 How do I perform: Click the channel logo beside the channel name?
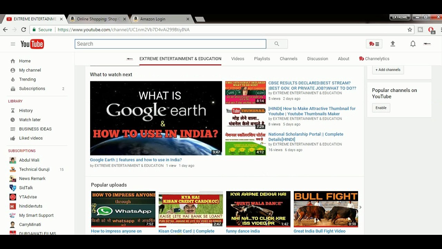(x=130, y=59)
